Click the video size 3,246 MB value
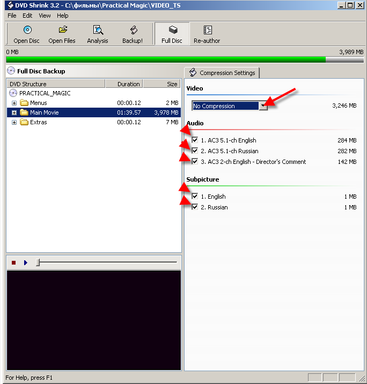 [344, 106]
